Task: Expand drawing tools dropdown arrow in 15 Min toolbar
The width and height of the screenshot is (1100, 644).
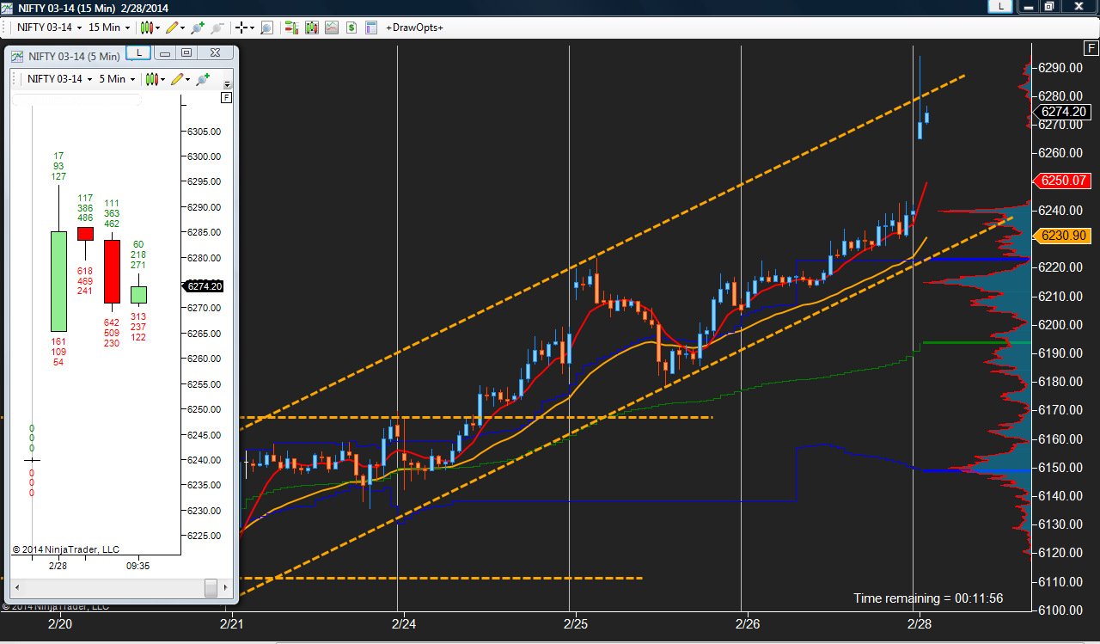Action: (x=183, y=28)
